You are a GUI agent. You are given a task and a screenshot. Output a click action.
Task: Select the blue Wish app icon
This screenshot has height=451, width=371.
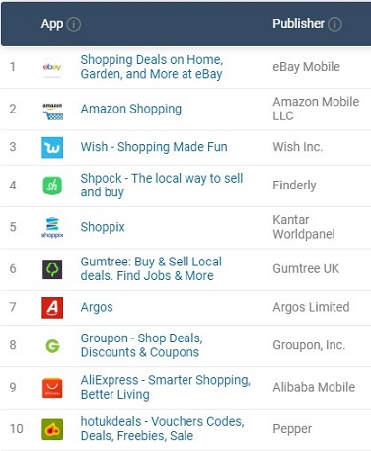tap(52, 148)
